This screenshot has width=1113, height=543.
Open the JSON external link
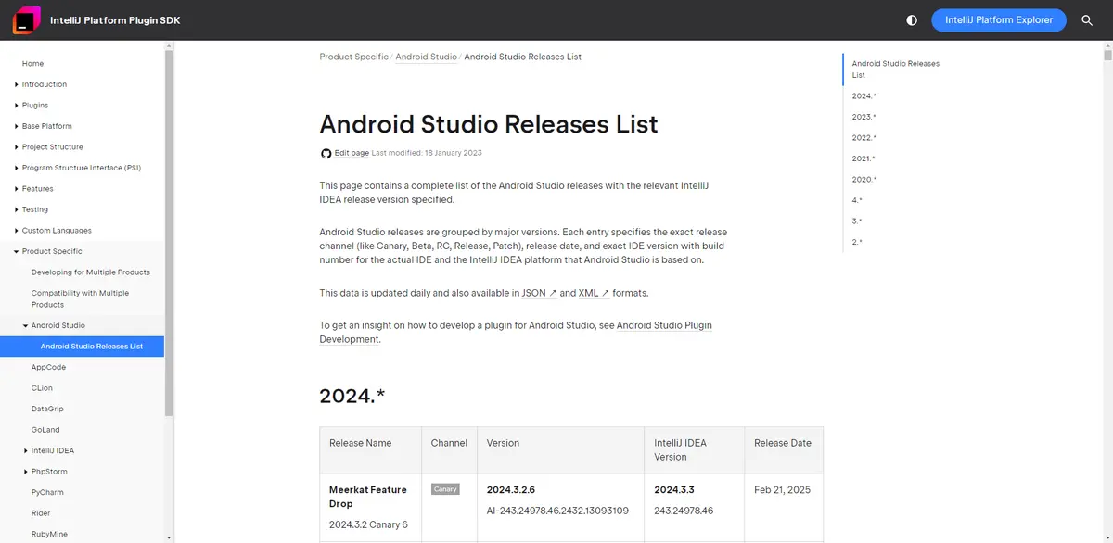tap(536, 292)
